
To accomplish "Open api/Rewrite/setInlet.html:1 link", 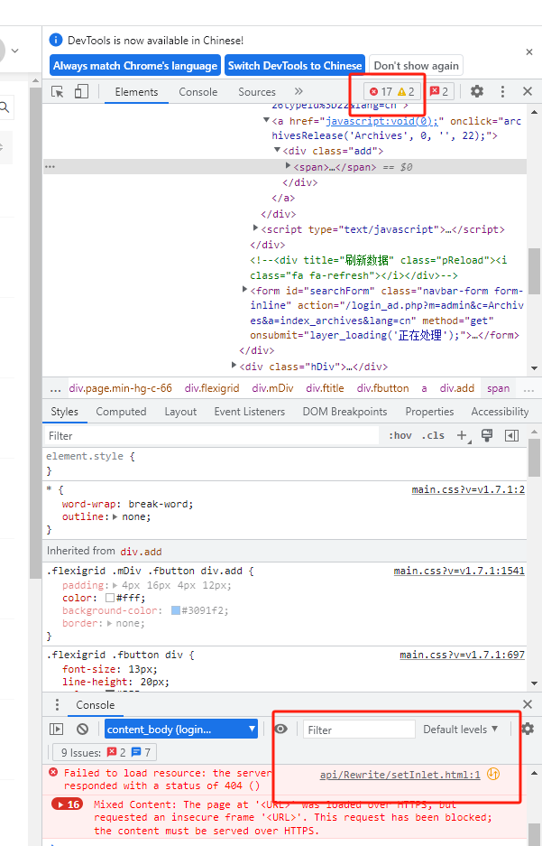I will tap(400, 775).
